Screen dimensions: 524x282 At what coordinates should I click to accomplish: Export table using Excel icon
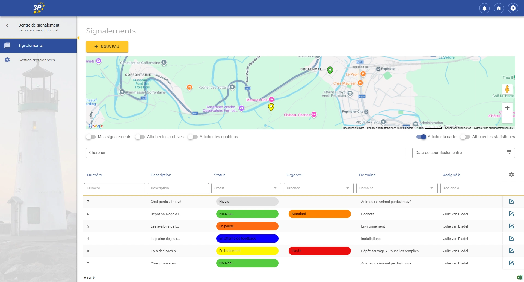[x=519, y=277]
